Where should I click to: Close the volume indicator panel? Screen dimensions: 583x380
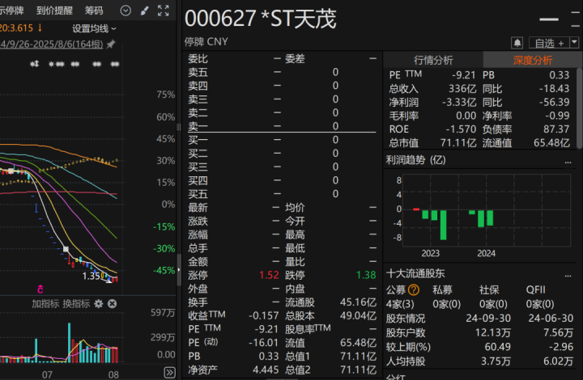click(x=112, y=304)
